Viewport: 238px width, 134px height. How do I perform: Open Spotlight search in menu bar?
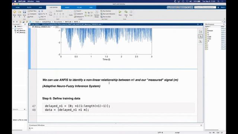click(x=218, y=1)
